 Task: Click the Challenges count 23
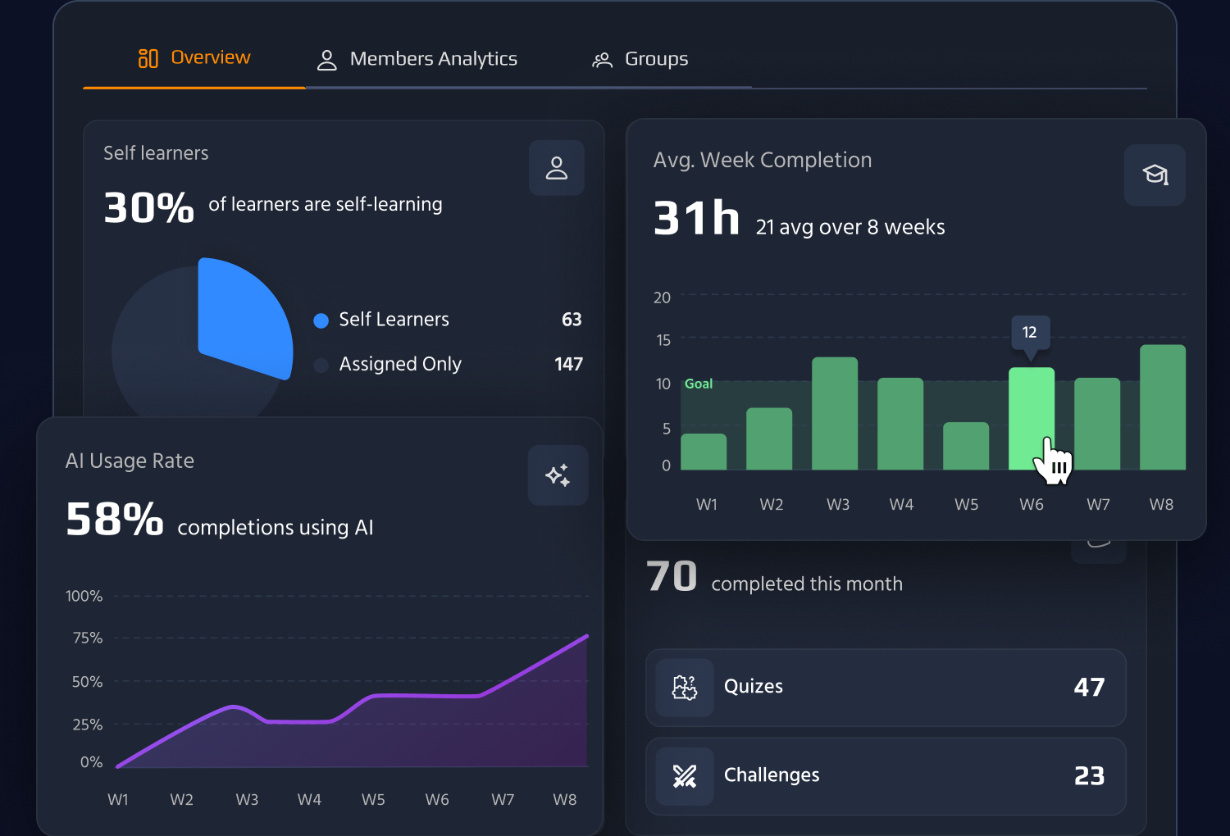(1090, 775)
